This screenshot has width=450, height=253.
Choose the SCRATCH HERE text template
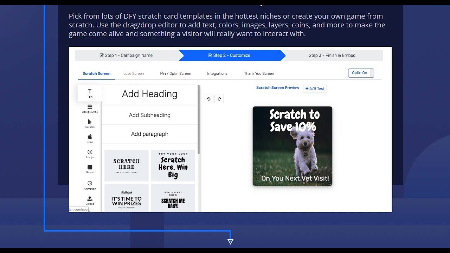(127, 166)
